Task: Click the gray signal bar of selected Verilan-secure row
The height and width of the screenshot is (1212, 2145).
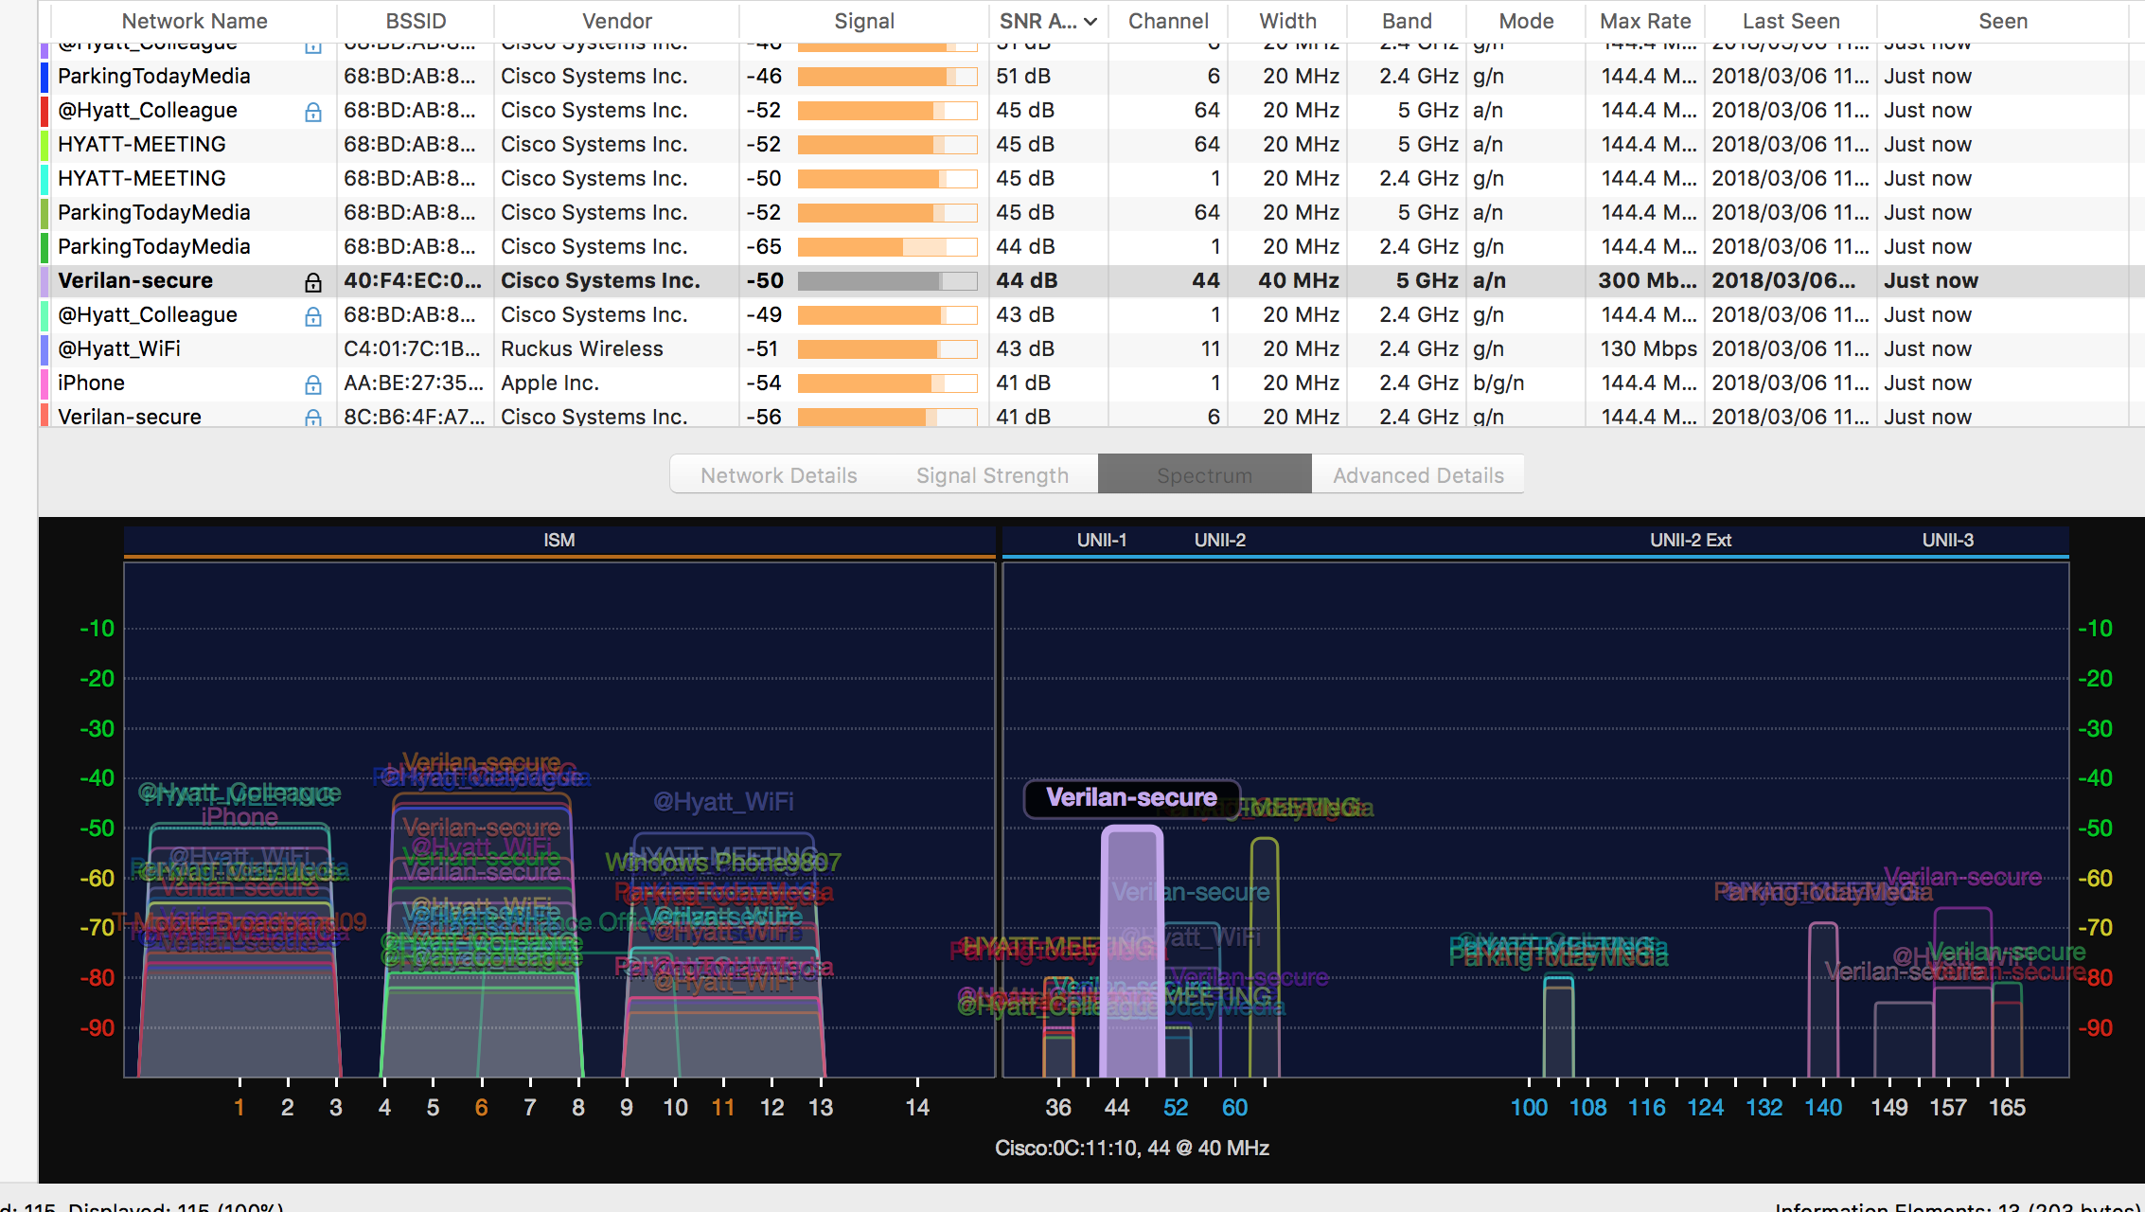Action: (887, 281)
